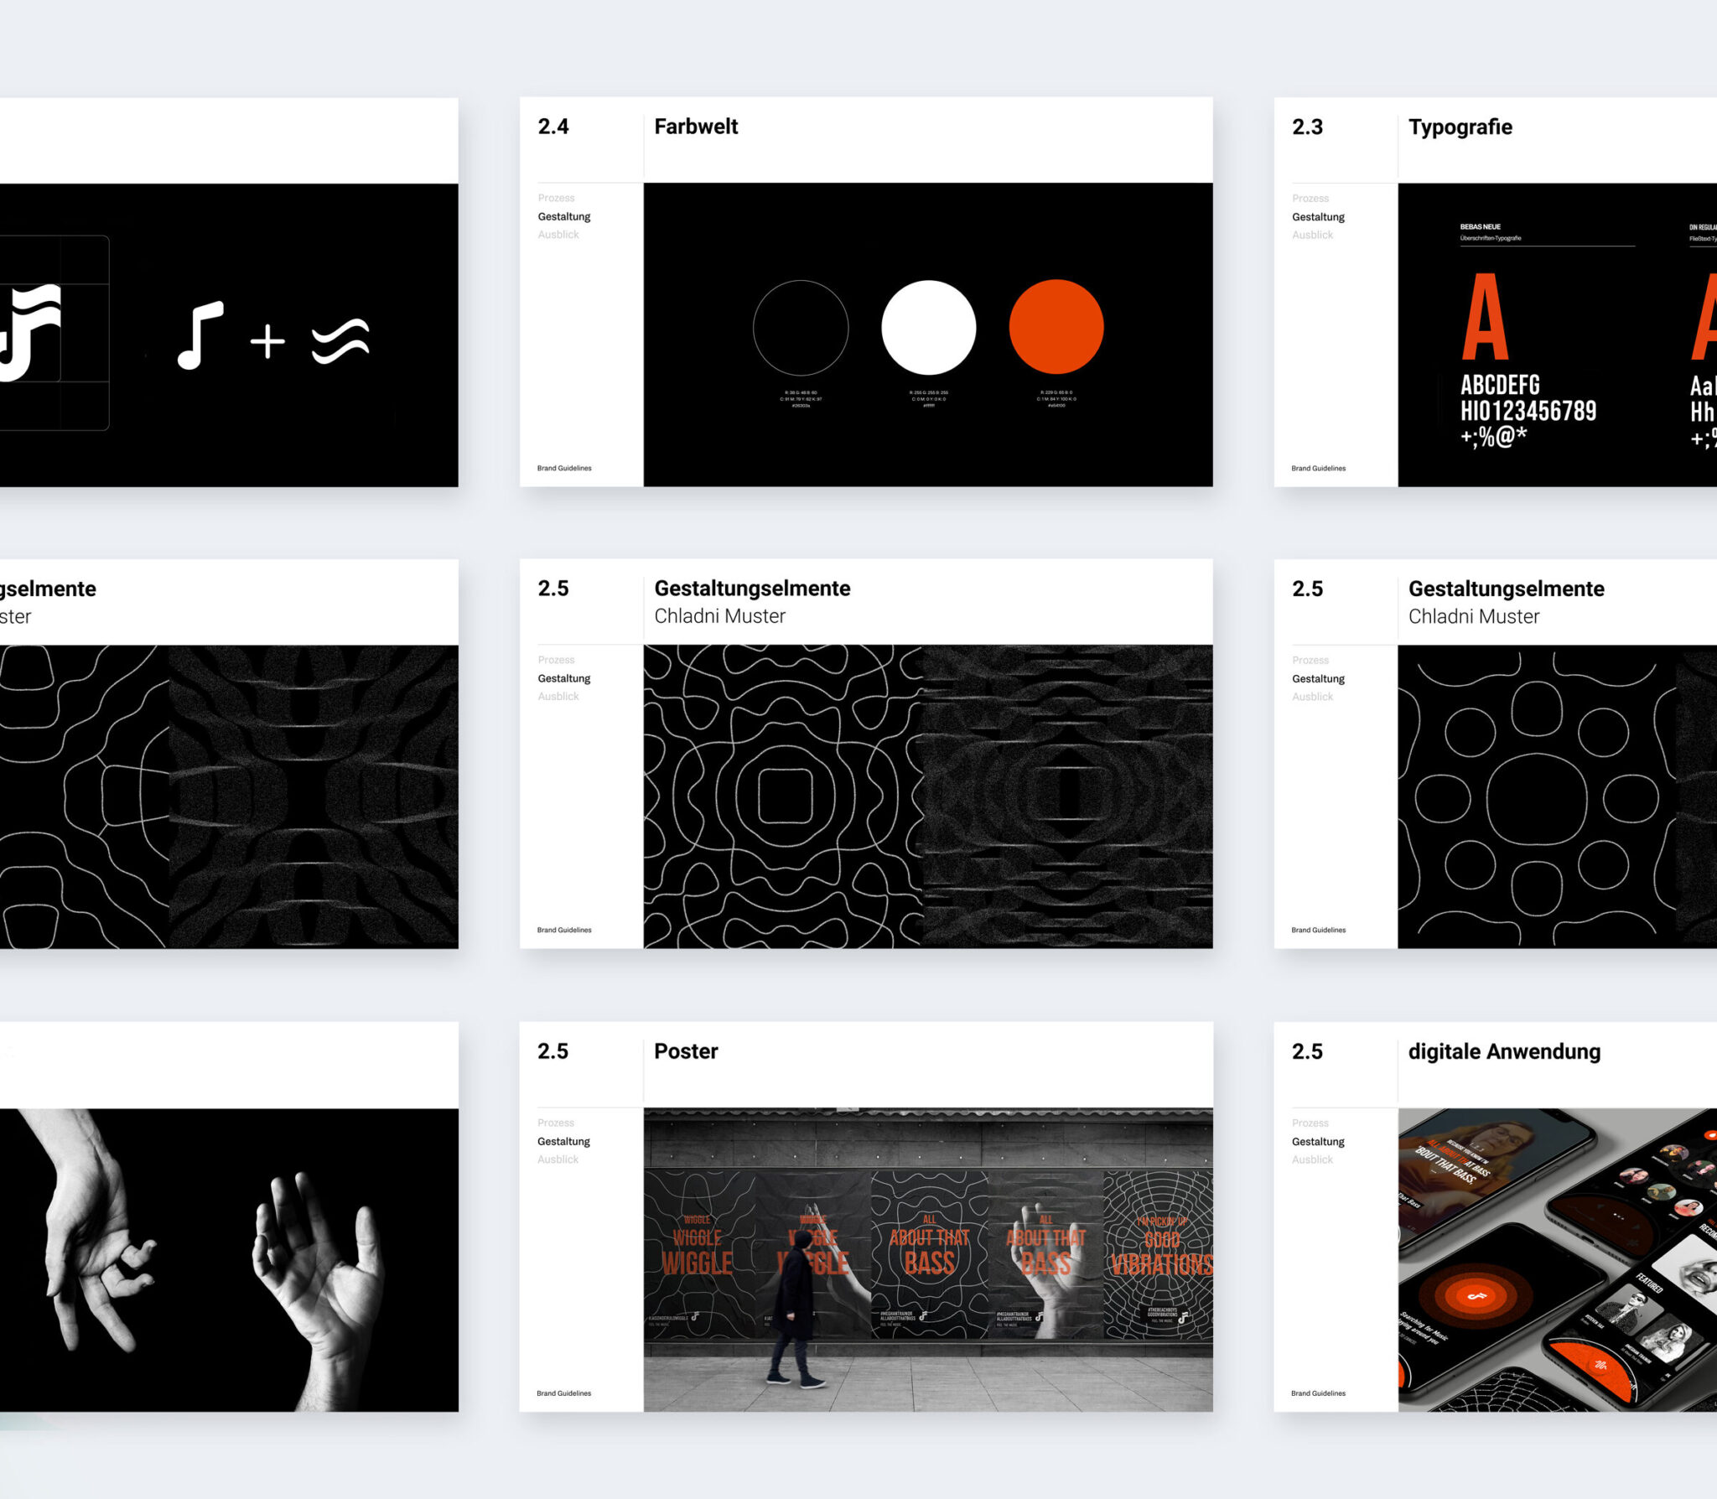
Task: Open Prozess on the Typografie slide
Action: (x=1310, y=199)
